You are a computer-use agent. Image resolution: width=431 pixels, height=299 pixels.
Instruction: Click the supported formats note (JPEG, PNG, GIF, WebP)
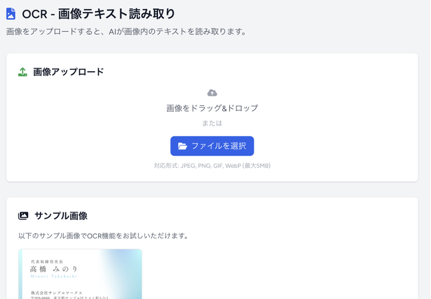[212, 166]
